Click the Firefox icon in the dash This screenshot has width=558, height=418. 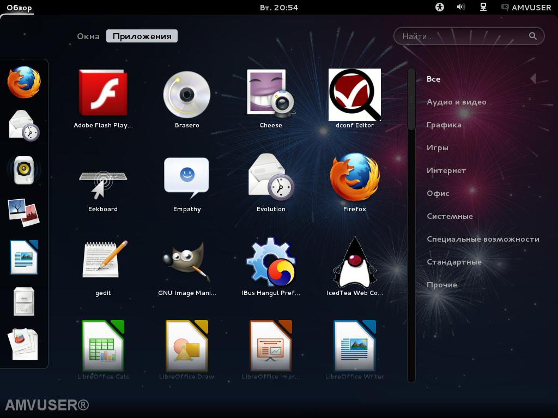click(x=24, y=82)
